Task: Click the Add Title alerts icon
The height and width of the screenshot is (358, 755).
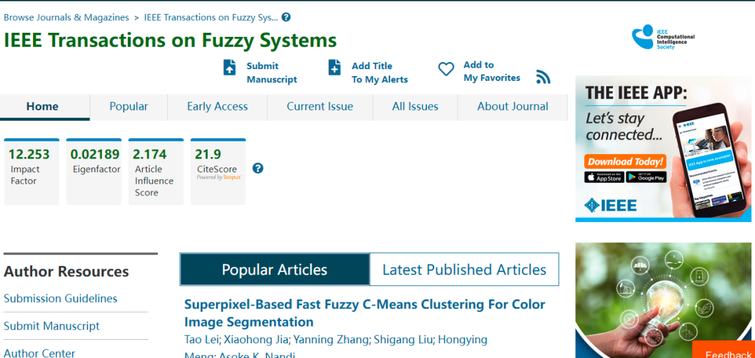Action: tap(335, 68)
